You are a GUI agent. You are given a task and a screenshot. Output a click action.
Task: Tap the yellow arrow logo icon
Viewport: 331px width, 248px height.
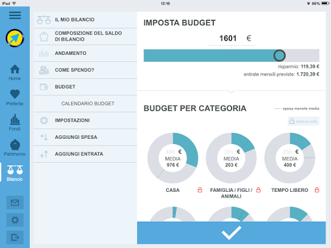(x=15, y=38)
